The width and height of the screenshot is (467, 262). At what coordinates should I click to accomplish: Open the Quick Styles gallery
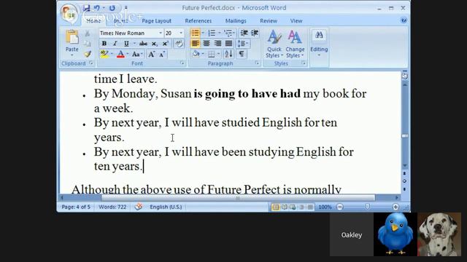tap(274, 44)
